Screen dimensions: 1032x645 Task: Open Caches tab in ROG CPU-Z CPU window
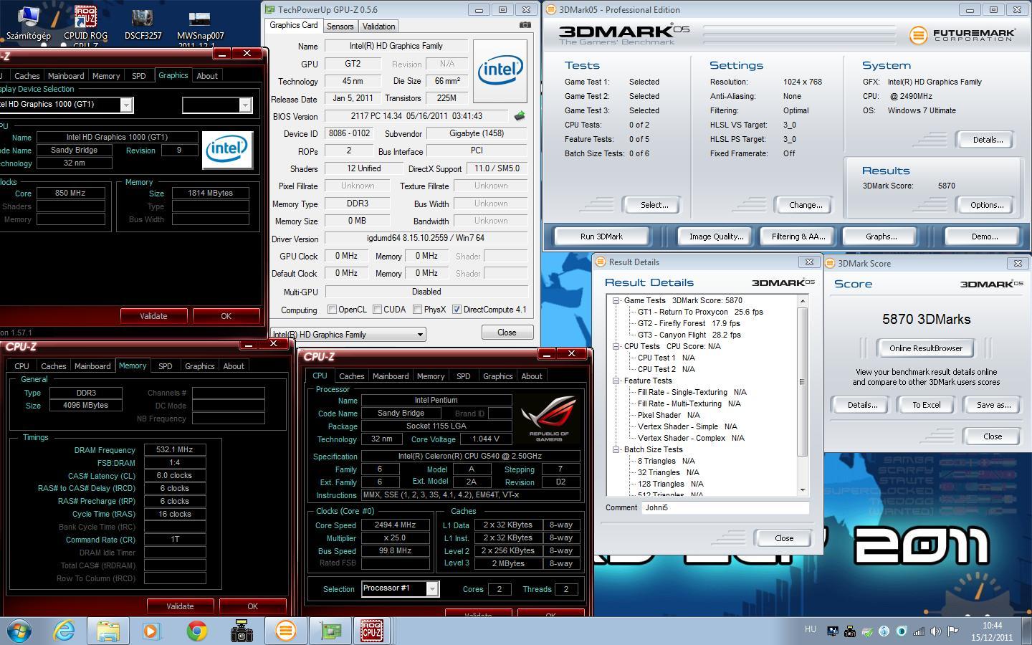(x=351, y=376)
